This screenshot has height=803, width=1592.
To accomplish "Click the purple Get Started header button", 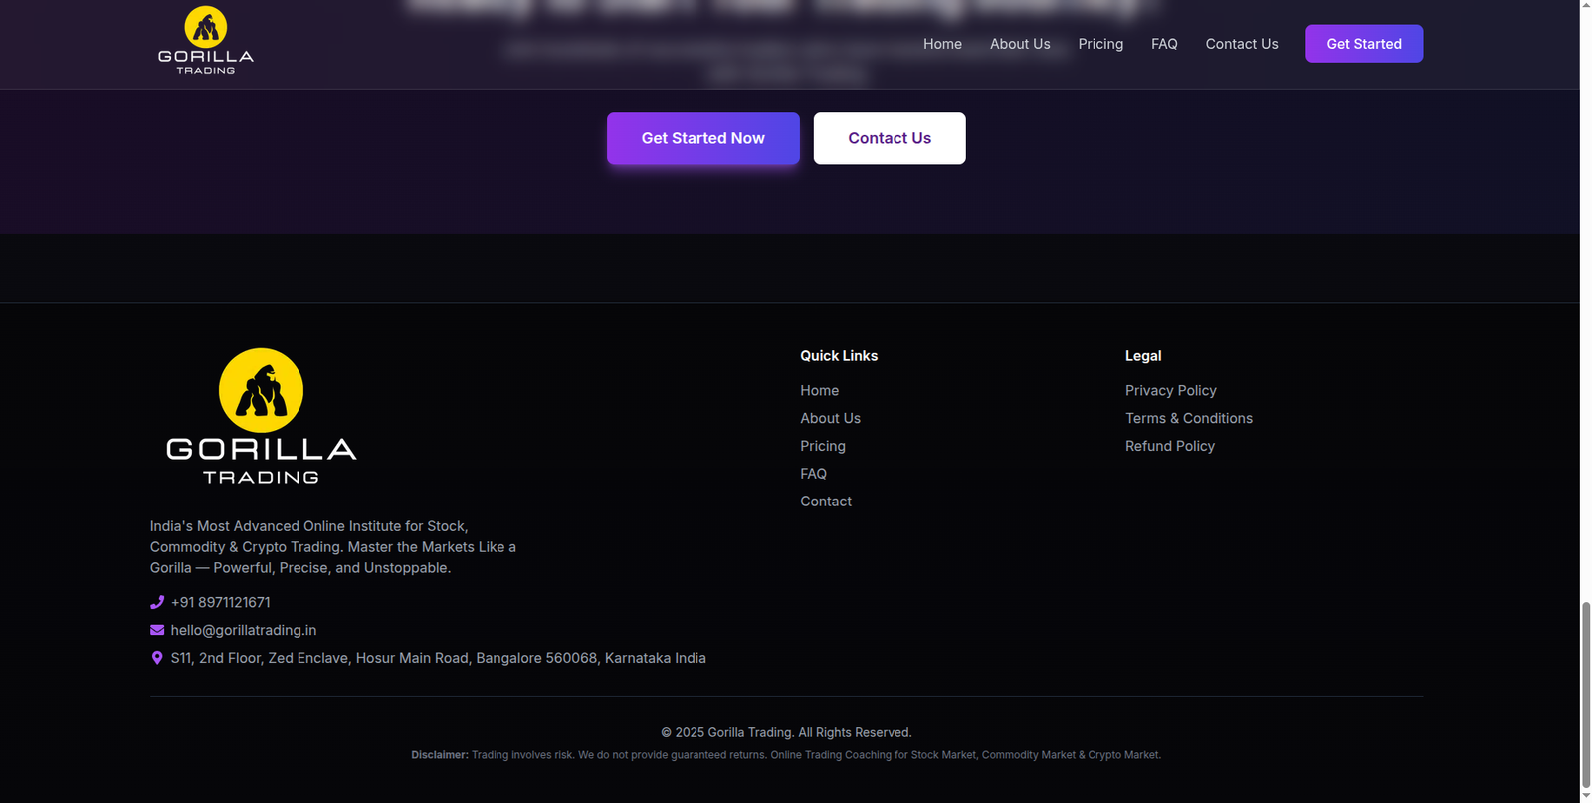I will pyautogui.click(x=1364, y=44).
